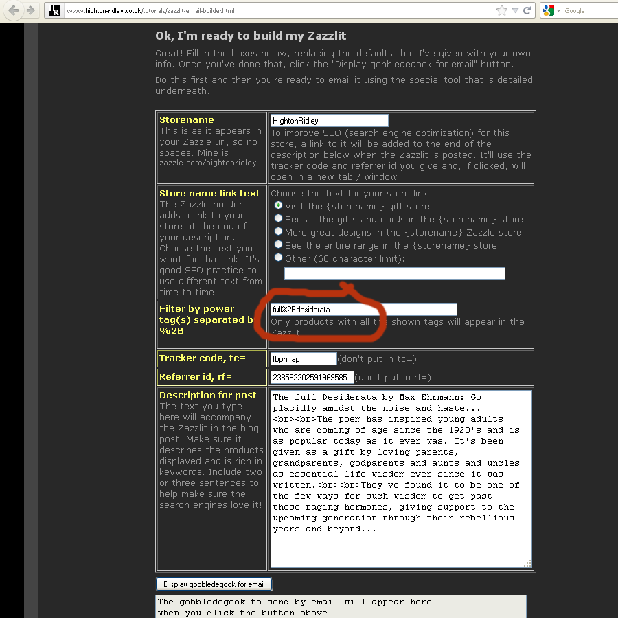Edit the Storename field HightonRidley

(329, 121)
